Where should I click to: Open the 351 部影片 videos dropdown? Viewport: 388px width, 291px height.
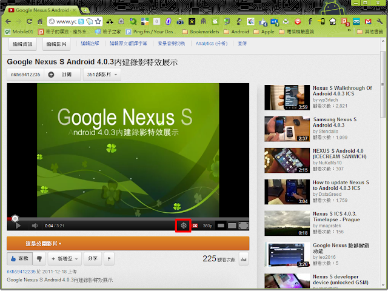[102, 75]
